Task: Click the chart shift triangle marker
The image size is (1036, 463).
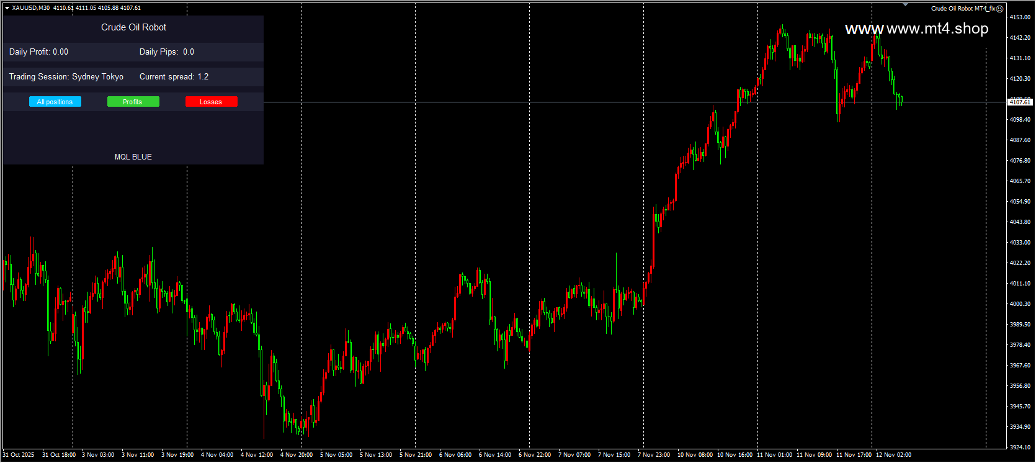Action: (905, 4)
